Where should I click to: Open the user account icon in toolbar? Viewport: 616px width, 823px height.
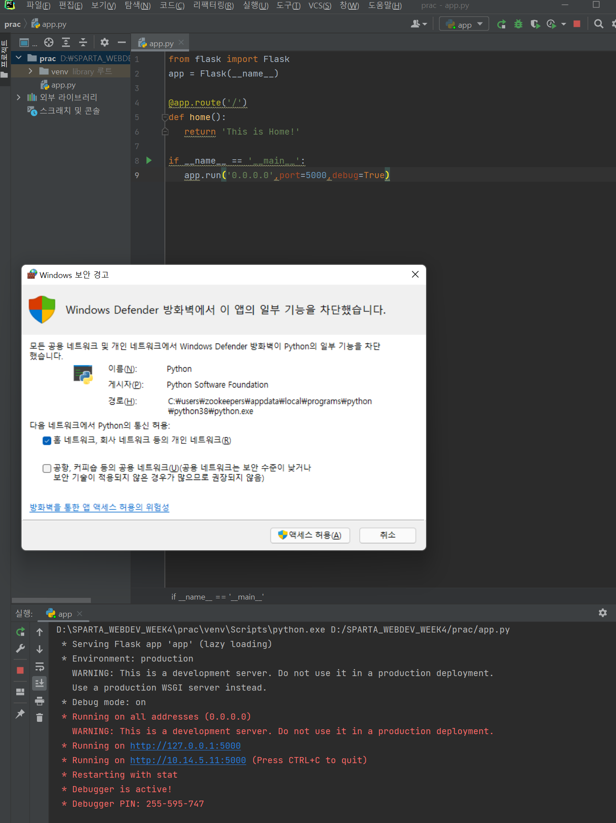pyautogui.click(x=415, y=24)
